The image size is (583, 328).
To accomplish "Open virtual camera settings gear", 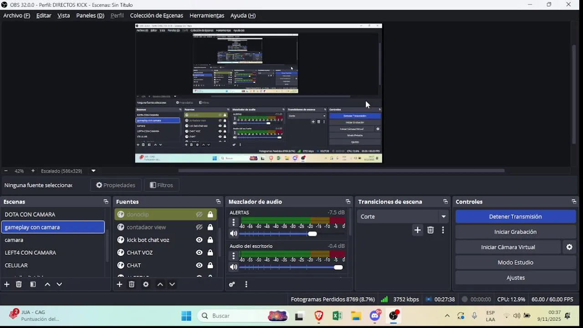I will (x=569, y=247).
